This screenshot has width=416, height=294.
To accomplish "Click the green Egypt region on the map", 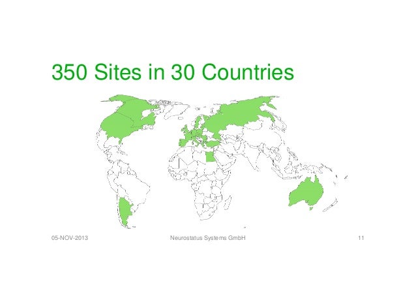I will tap(211, 156).
